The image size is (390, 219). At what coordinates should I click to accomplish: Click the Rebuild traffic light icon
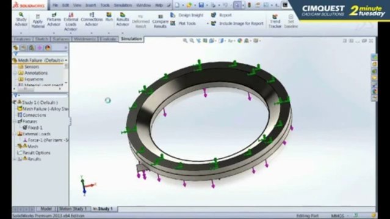click(x=249, y=5)
